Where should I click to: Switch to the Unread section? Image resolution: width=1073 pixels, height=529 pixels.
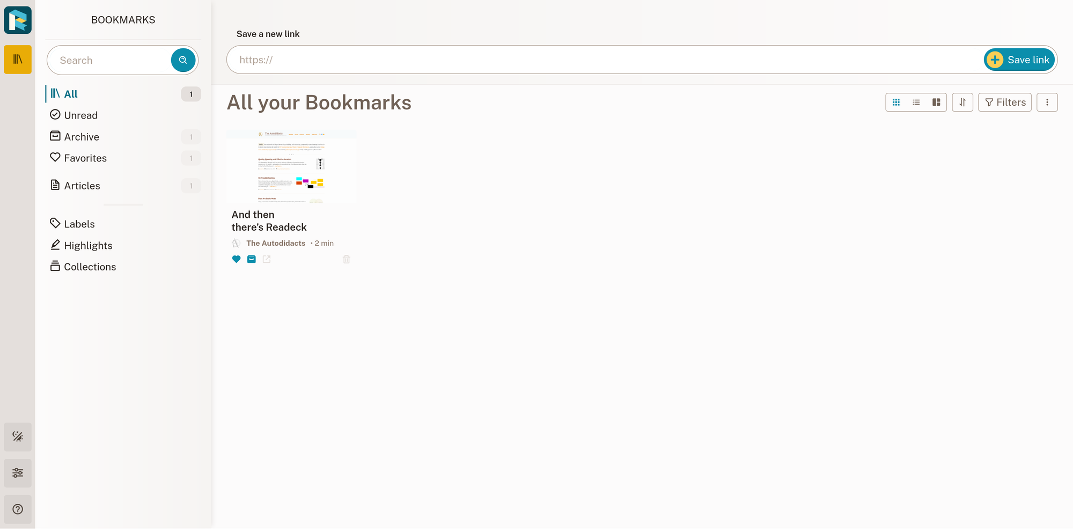pos(80,115)
